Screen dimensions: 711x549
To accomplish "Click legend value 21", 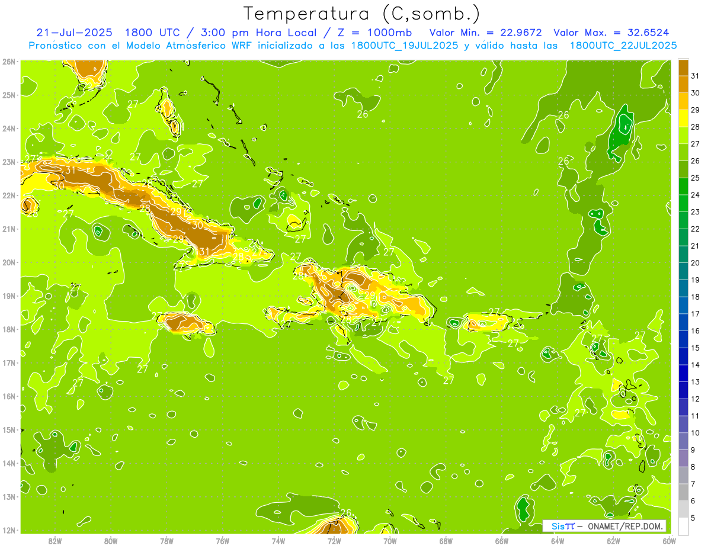I will (696, 246).
